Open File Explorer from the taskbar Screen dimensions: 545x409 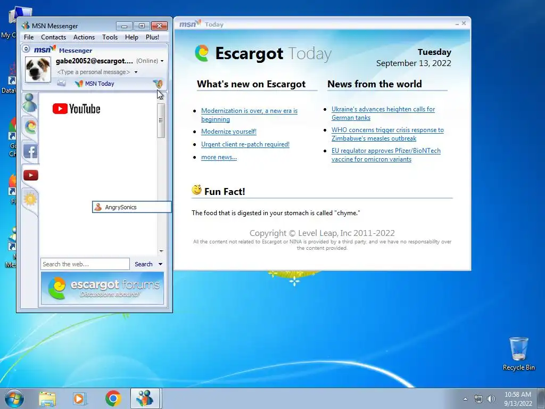(47, 399)
